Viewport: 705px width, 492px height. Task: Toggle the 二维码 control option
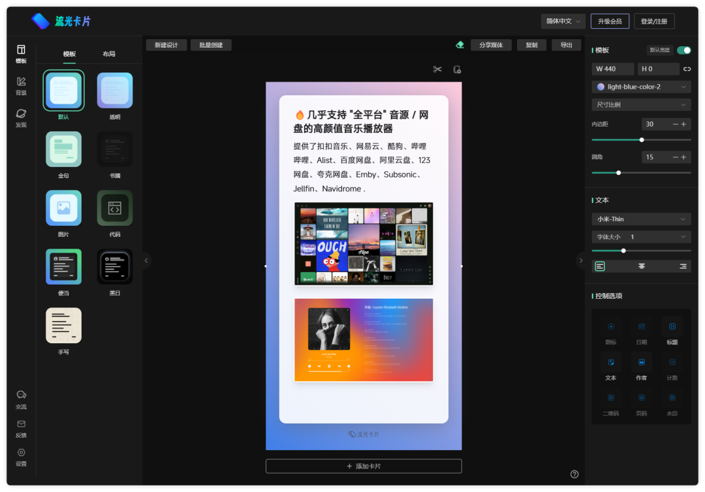point(611,401)
